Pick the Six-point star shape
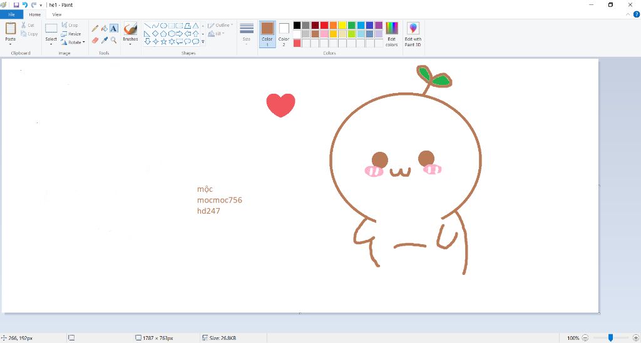The width and height of the screenshot is (641, 343). pyautogui.click(x=172, y=41)
